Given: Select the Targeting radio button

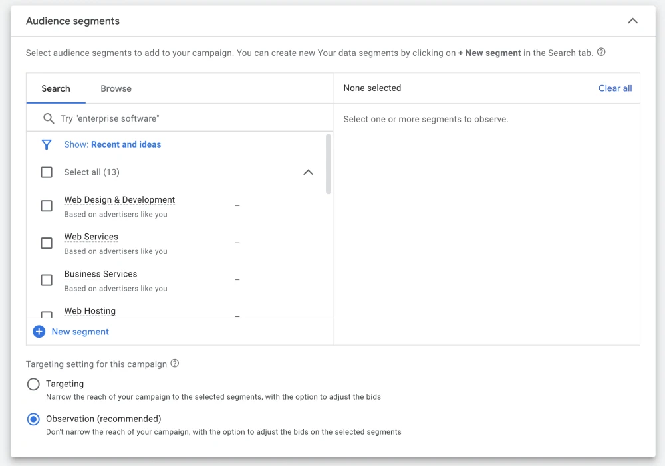Looking at the screenshot, I should point(33,384).
